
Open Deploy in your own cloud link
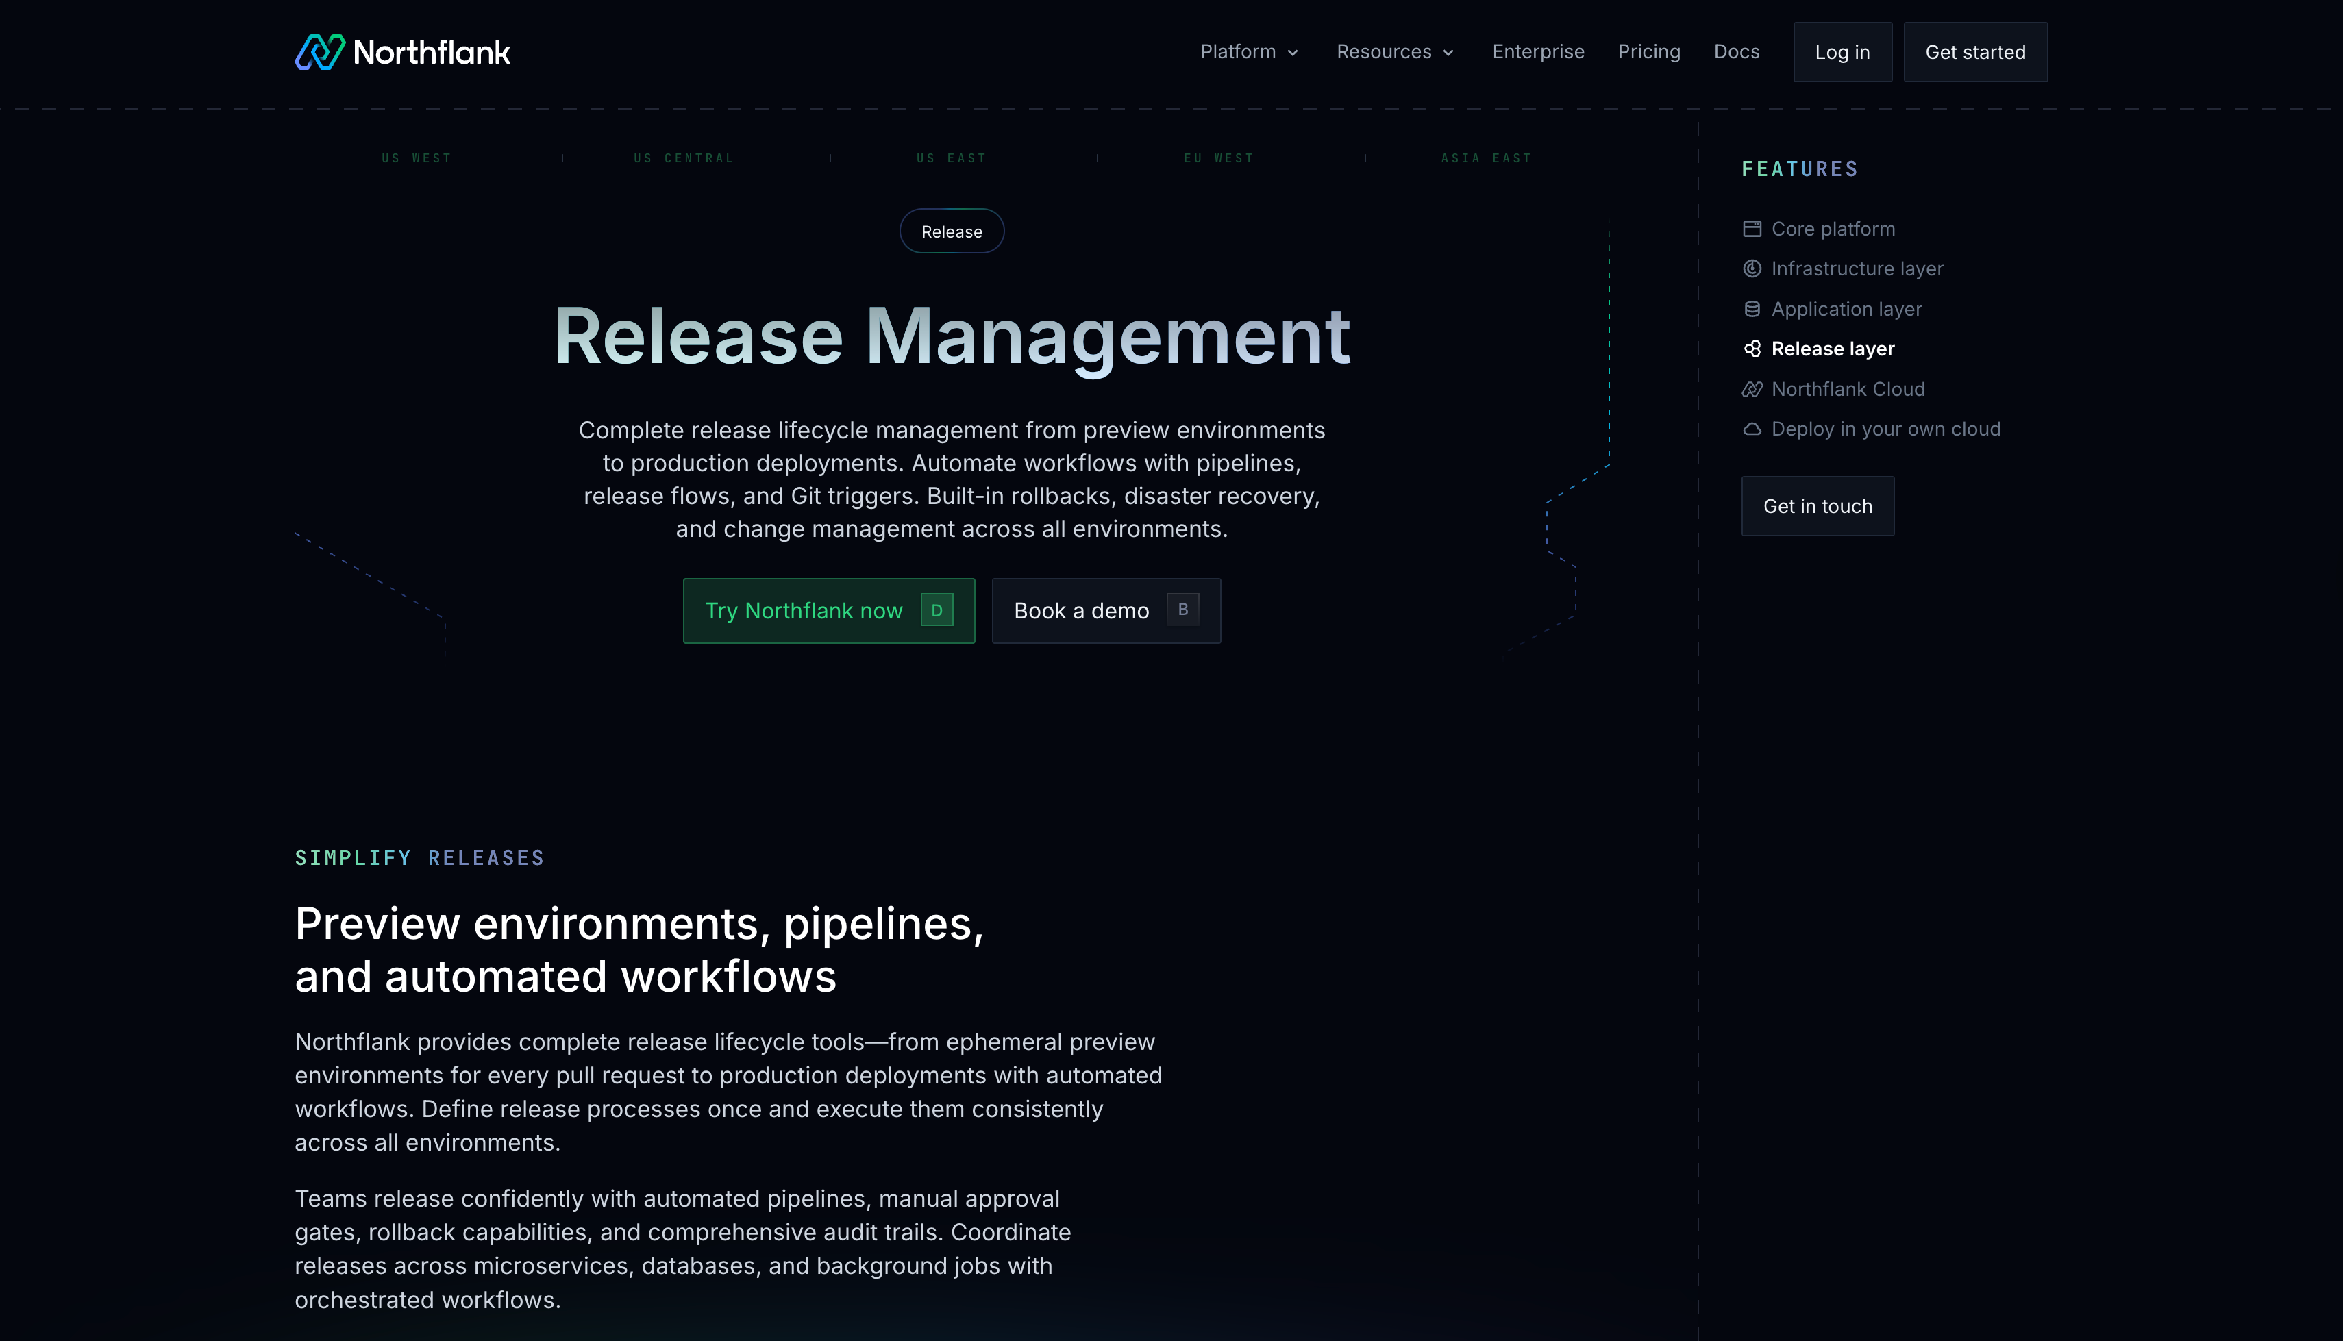(1872, 429)
